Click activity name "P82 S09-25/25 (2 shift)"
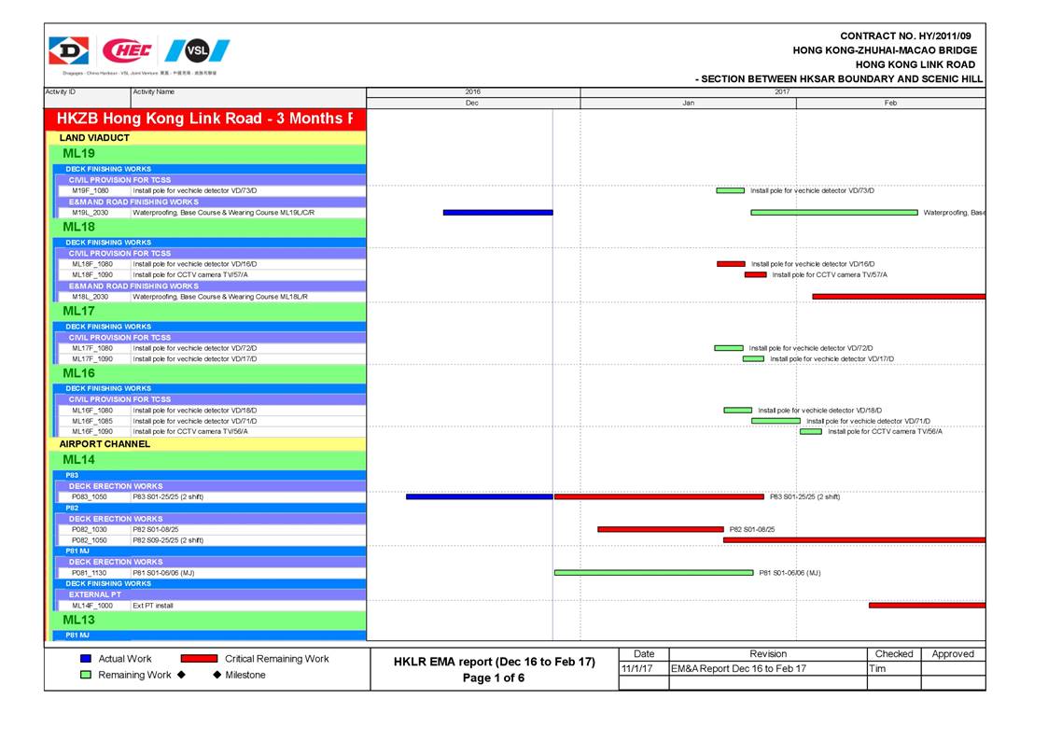The image size is (1048, 740). 168,540
